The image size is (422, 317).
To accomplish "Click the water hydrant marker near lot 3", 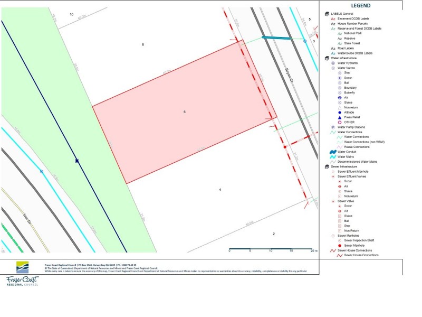I will click(305, 41).
